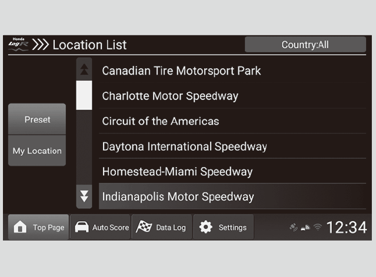Open the Country:All filter
Screen dimensions: 376x277
point(305,45)
